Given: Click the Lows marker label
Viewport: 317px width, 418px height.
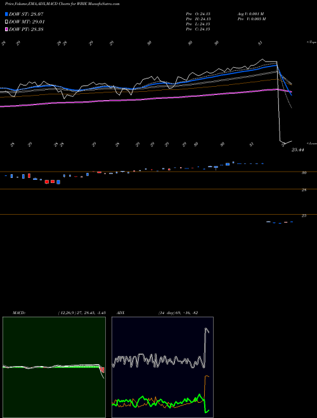Looking at the screenshot, I should point(312,143).
